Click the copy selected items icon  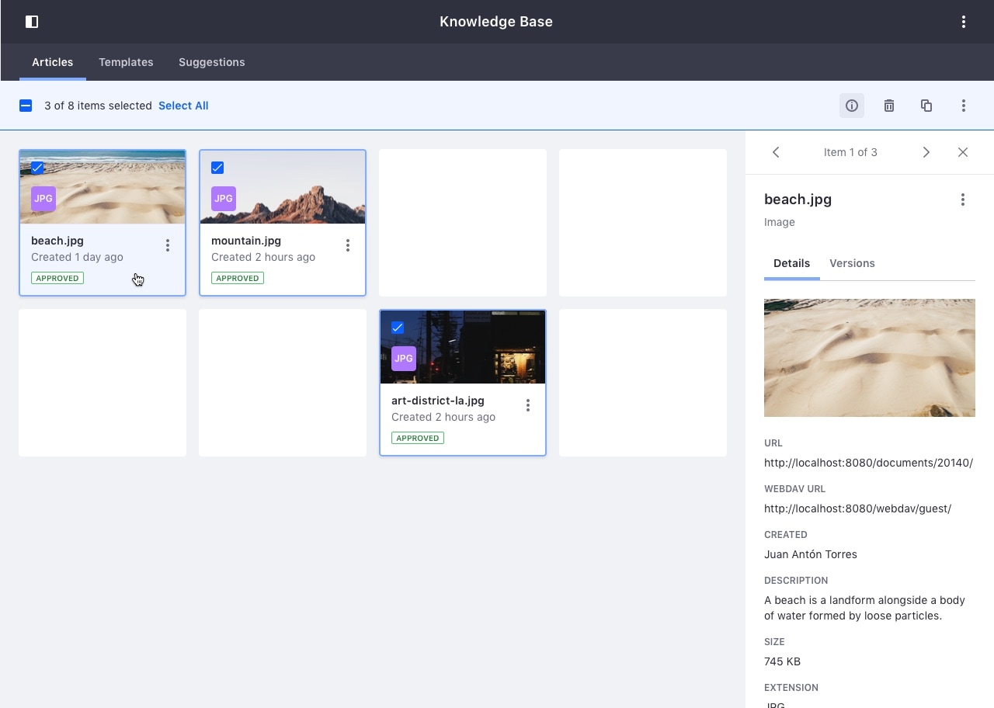(926, 106)
